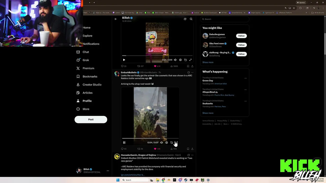
Task: Open Notifications in the sidebar
Action: (91, 44)
